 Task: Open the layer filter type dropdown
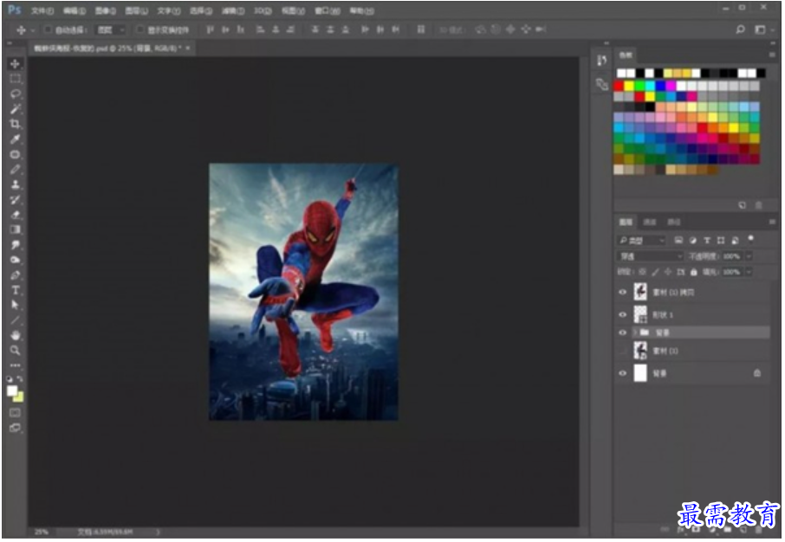tap(641, 242)
